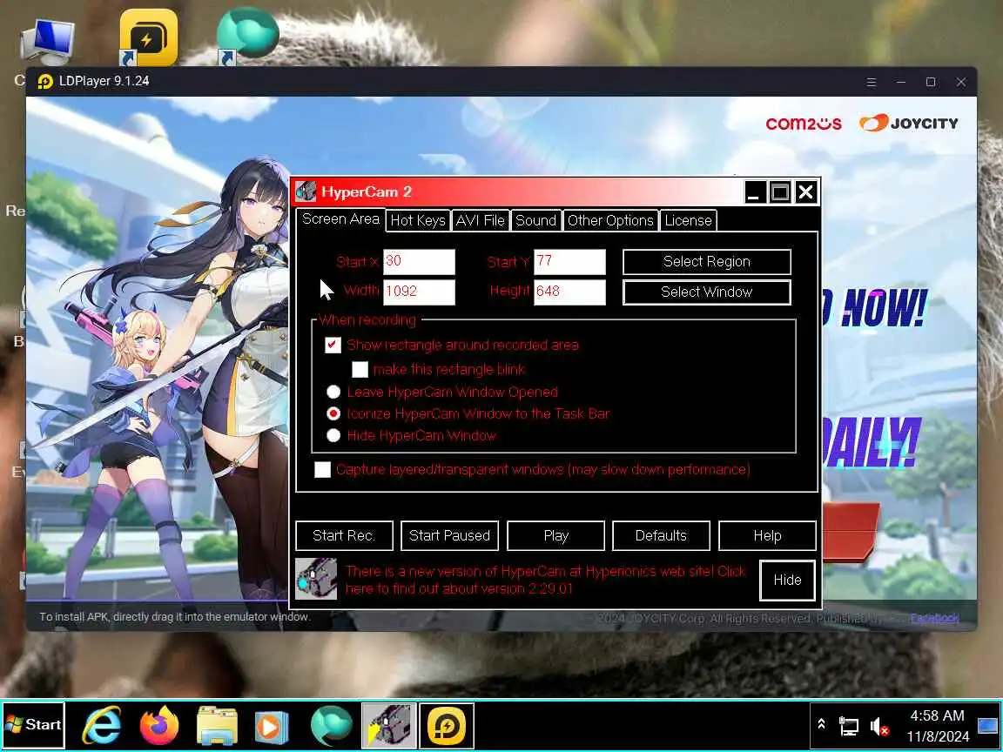Screen dimensions: 1003x752
Task: Open the media player taskbar icon
Action: point(272,727)
